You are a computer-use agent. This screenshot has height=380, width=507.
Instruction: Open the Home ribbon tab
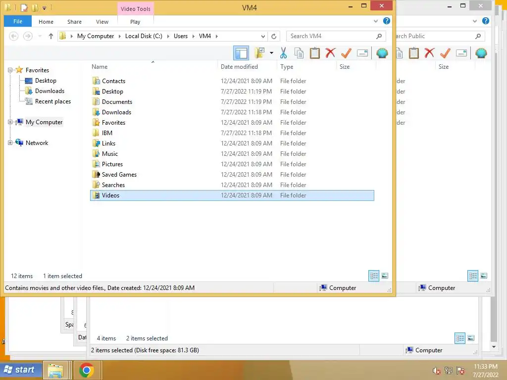click(46, 22)
